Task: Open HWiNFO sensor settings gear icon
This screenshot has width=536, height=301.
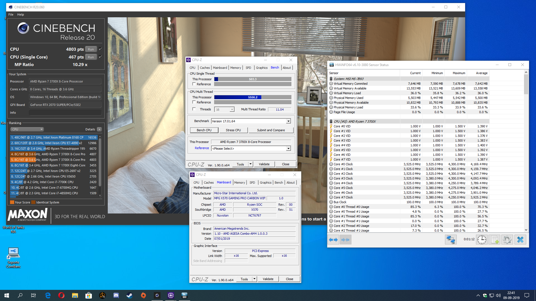Action: pos(507,240)
